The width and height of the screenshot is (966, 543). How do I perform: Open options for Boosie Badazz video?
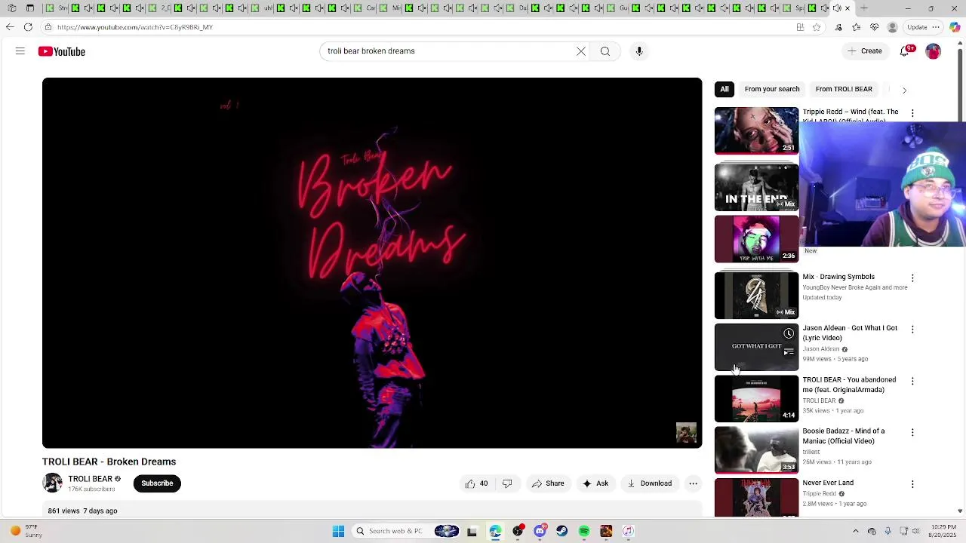912,432
